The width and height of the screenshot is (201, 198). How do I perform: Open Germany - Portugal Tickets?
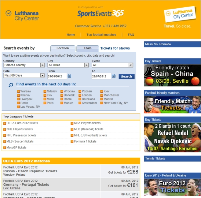[26, 185]
